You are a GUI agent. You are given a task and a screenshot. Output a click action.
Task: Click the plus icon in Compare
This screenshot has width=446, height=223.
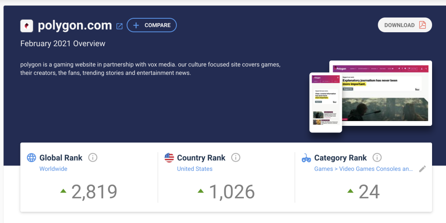pos(136,25)
